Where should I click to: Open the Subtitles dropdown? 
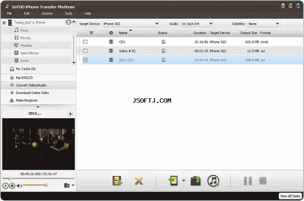click(x=264, y=24)
